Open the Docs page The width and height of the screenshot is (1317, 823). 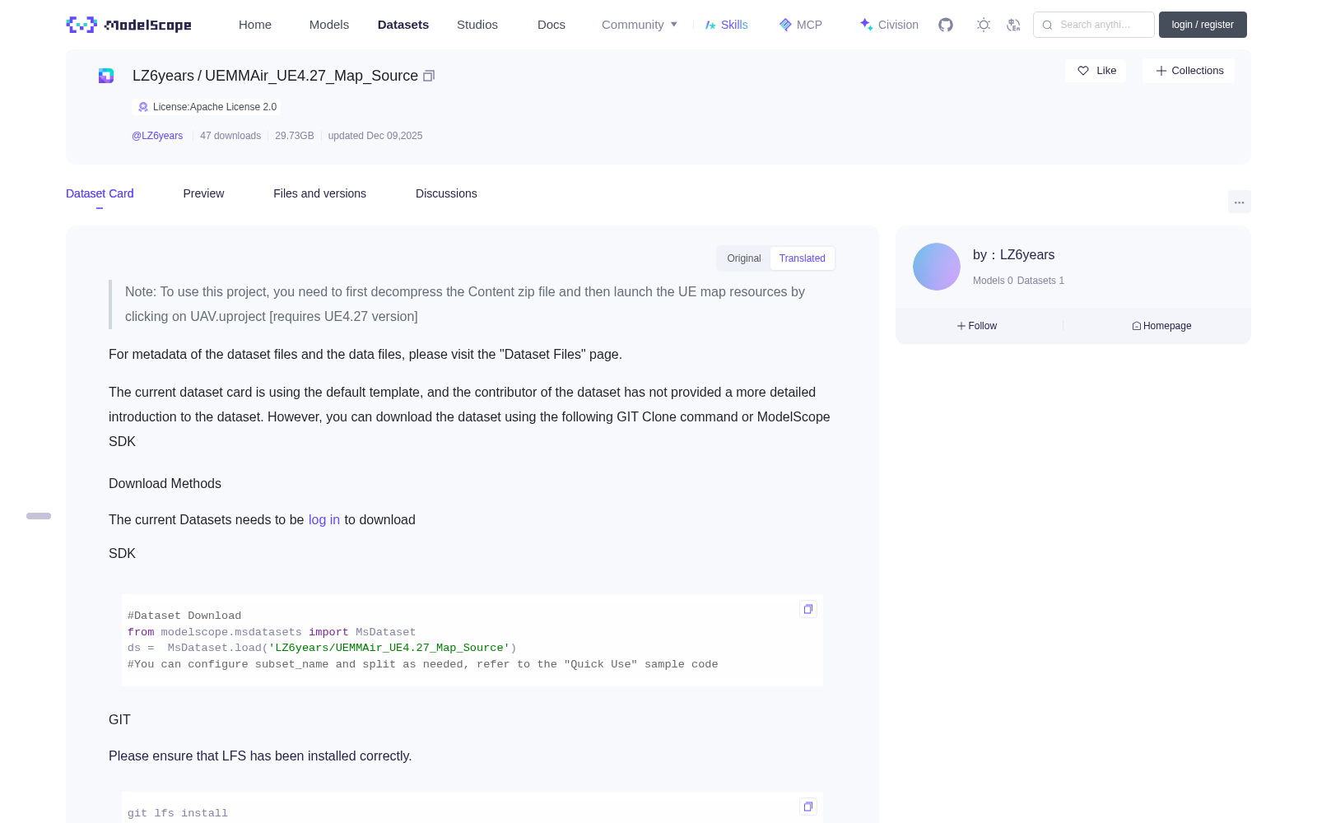pyautogui.click(x=551, y=25)
